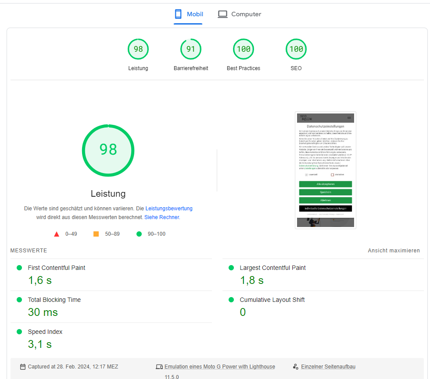Click the orange square in the 50–89 legend

point(96,234)
